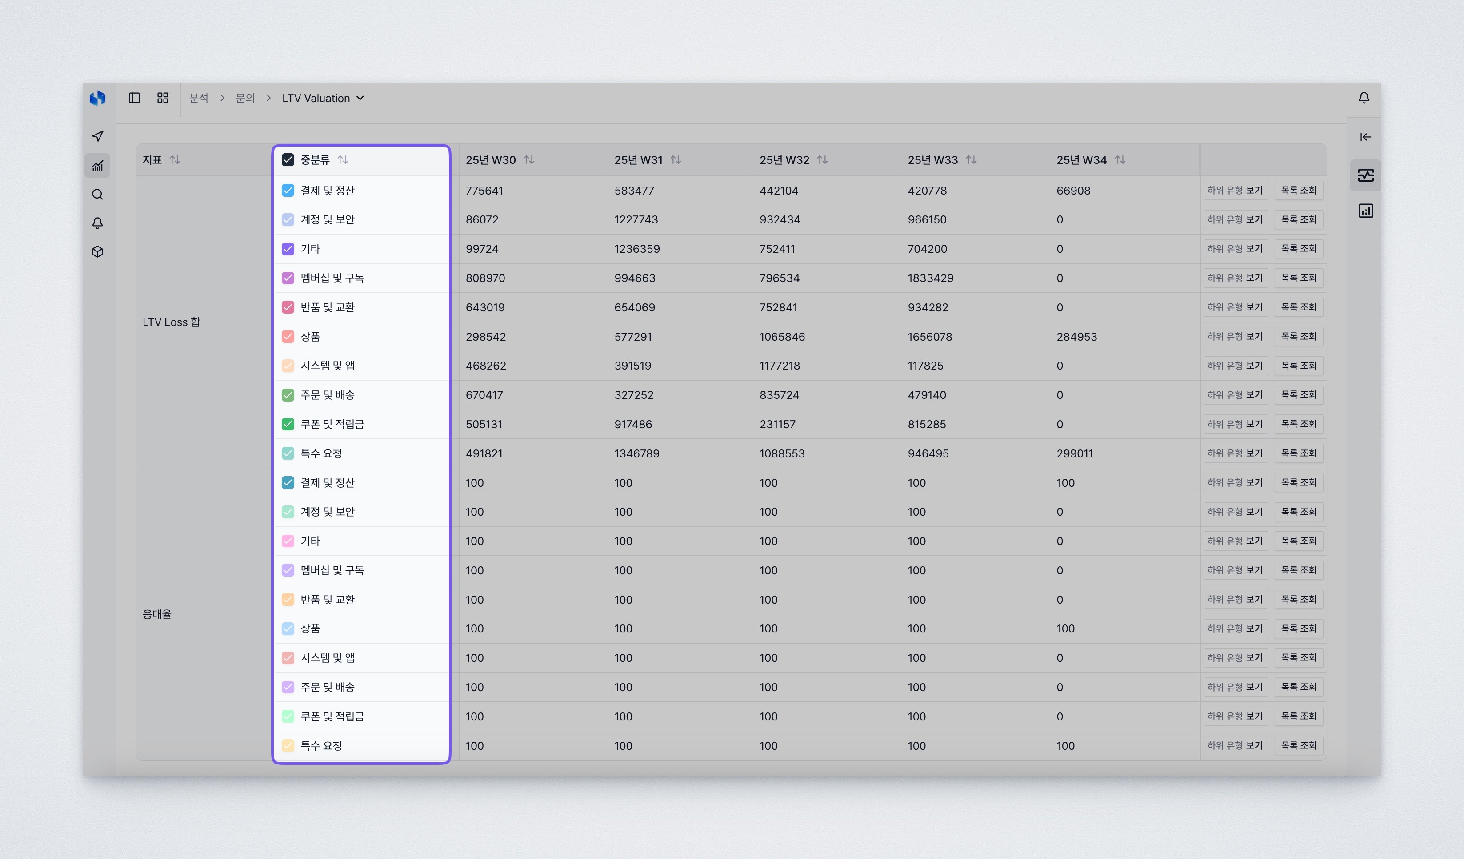Open search from the left sidebar
Image resolution: width=1464 pixels, height=859 pixels.
pyautogui.click(x=98, y=195)
